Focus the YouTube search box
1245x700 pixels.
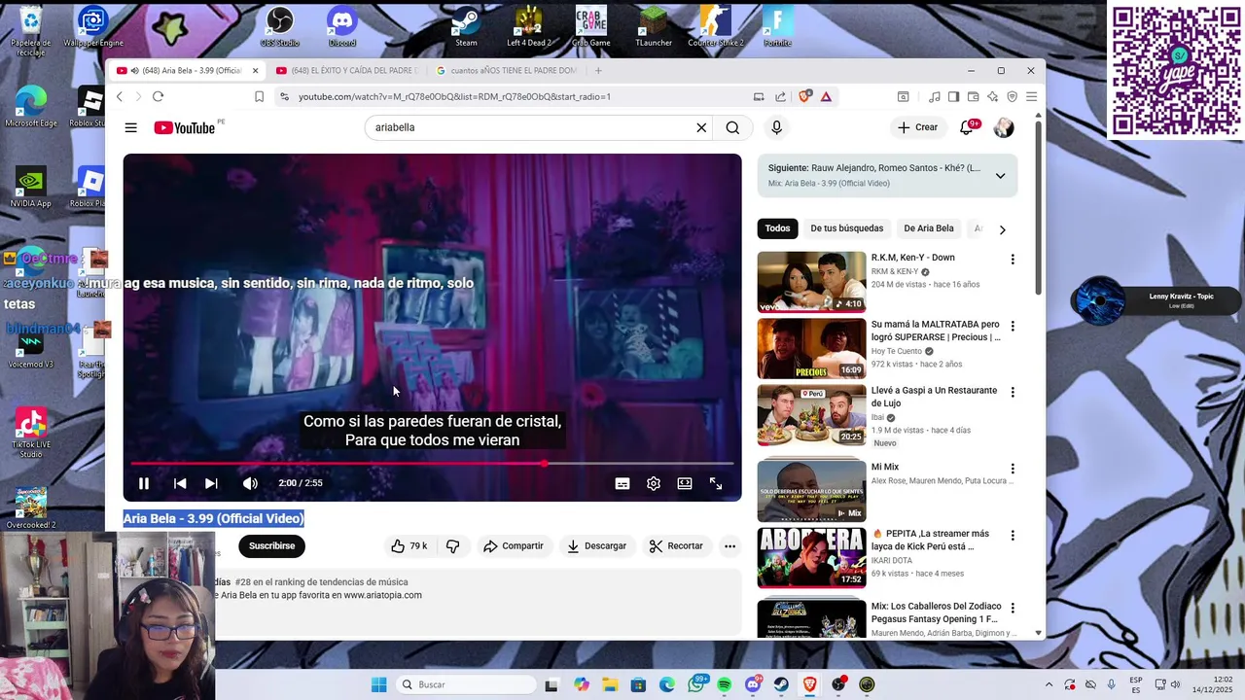pyautogui.click(x=530, y=127)
